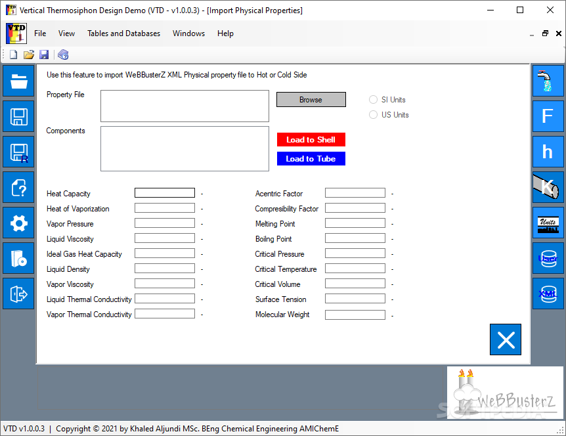Open the F tool on right sidebar

(x=548, y=116)
